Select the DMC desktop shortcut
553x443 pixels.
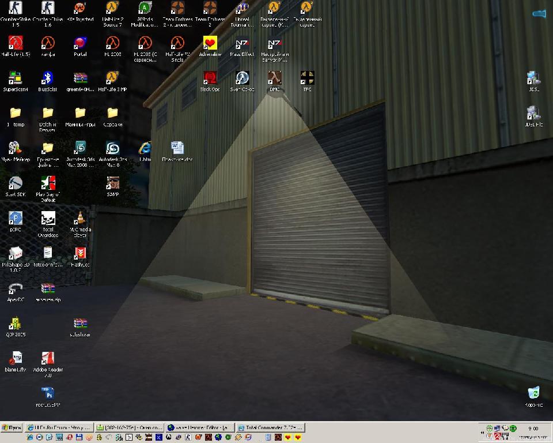point(275,81)
